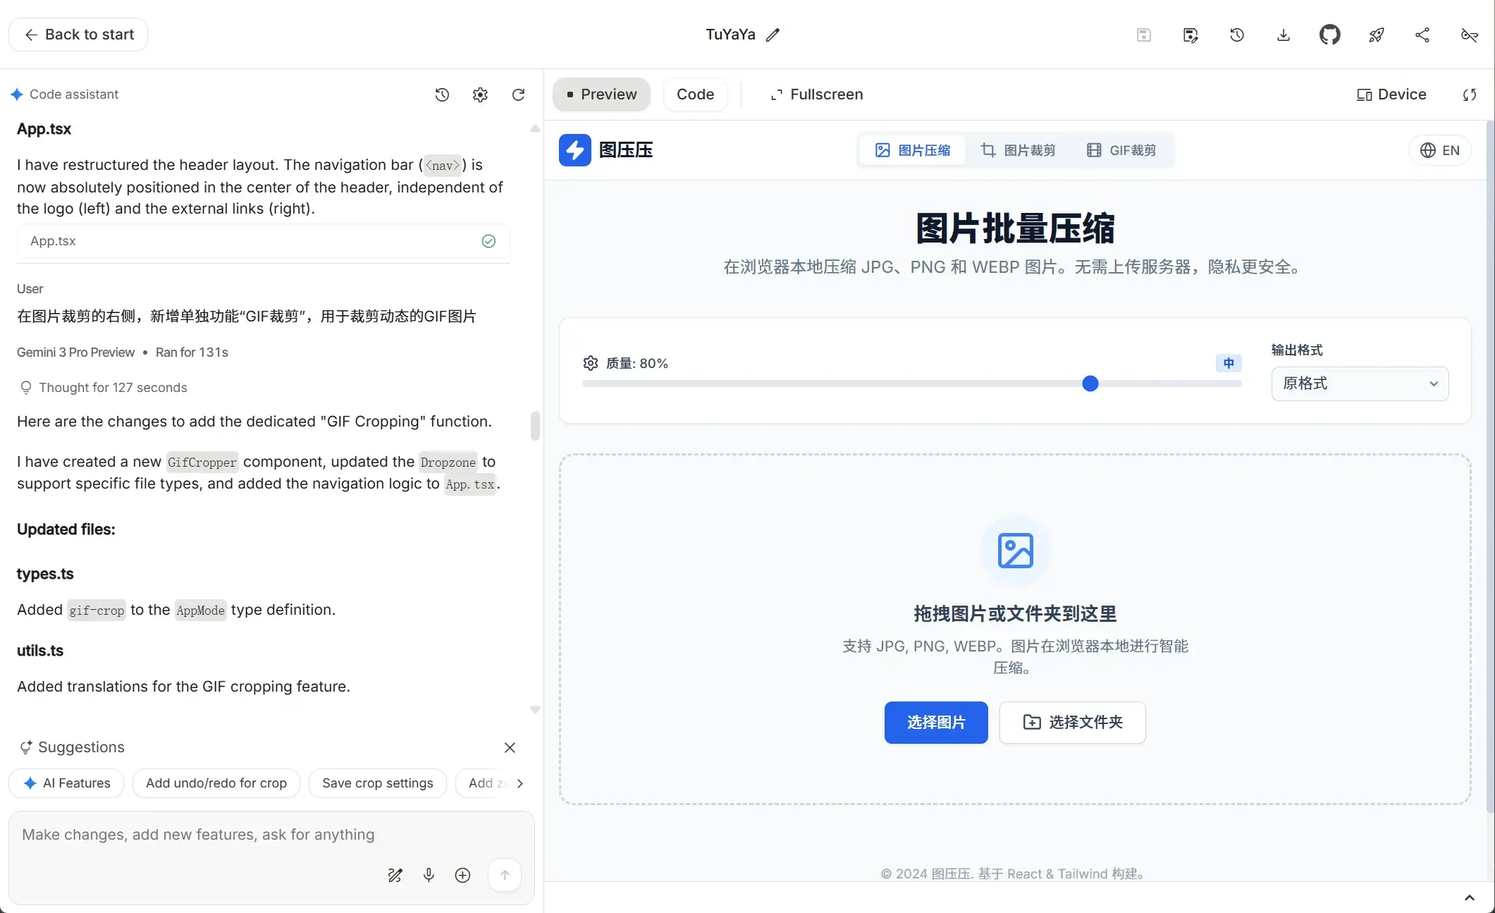Screen dimensions: 1495x913
Task: Click the 选择图片 button
Action: tap(935, 722)
